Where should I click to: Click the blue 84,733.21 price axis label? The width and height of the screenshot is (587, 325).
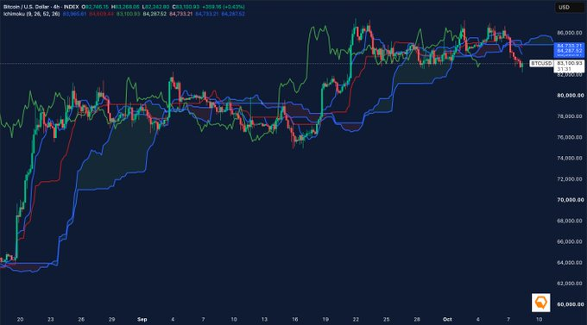point(569,46)
